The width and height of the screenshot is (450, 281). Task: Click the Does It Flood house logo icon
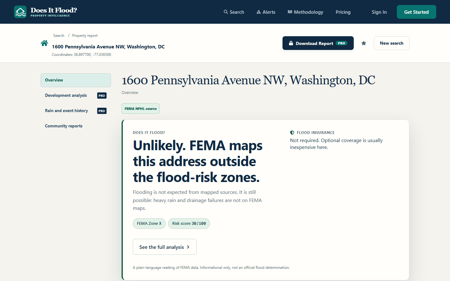(x=20, y=12)
